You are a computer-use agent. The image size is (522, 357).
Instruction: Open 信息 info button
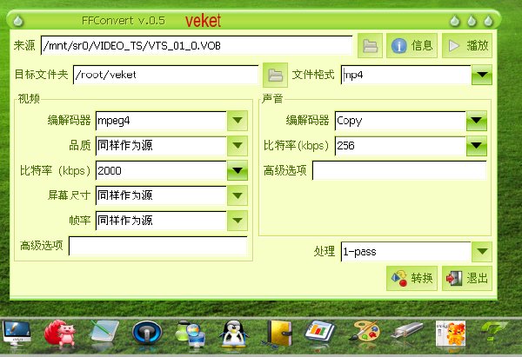click(412, 45)
